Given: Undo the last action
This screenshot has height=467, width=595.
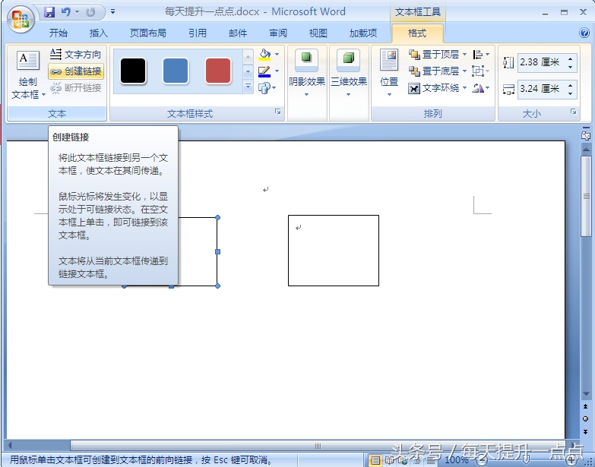Looking at the screenshot, I should [66, 12].
